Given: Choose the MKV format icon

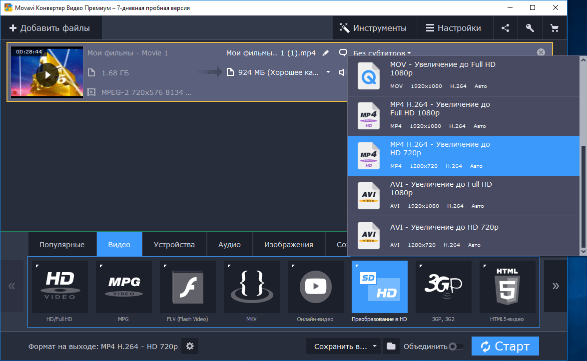Looking at the screenshot, I should pos(252,287).
